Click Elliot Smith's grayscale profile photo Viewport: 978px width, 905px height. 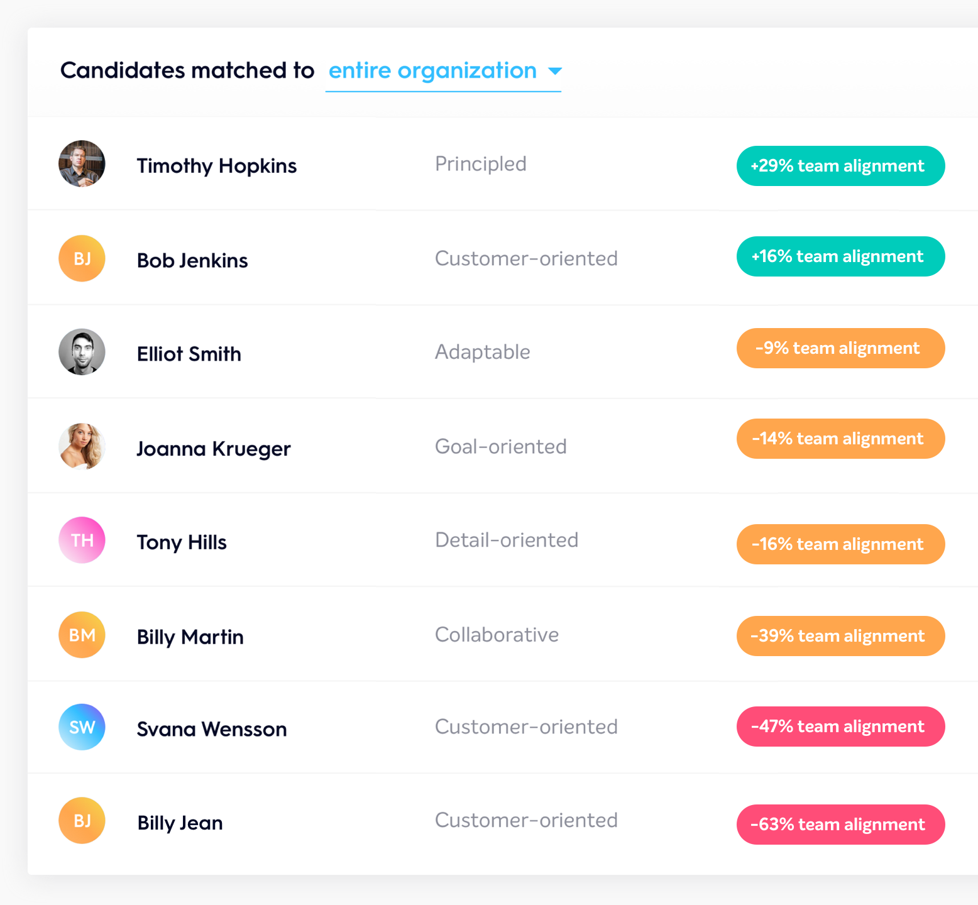[82, 352]
